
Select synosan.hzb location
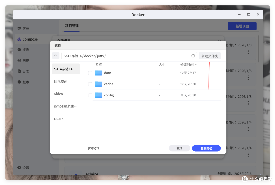point(66,106)
